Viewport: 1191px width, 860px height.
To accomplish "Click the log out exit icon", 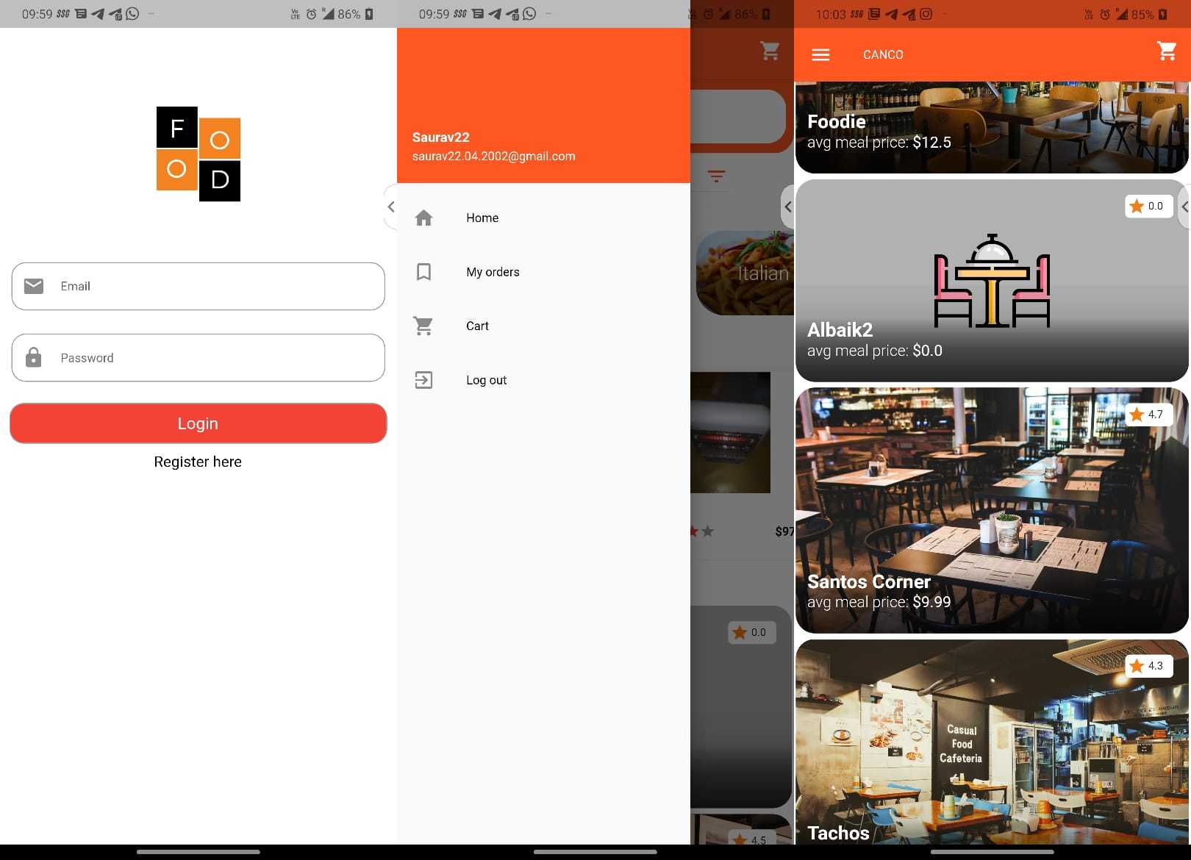I will [x=423, y=380].
